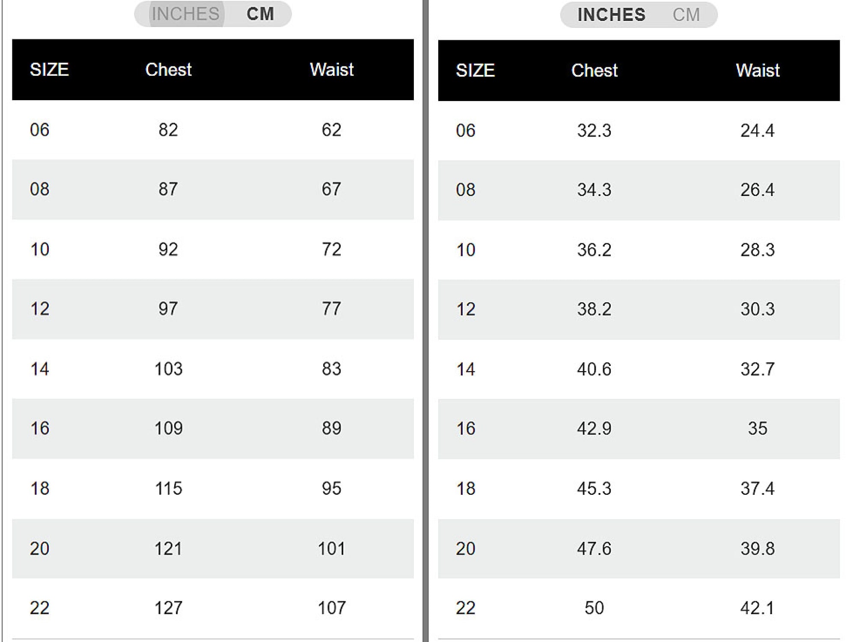Click chest value 50 for size 22

(594, 608)
